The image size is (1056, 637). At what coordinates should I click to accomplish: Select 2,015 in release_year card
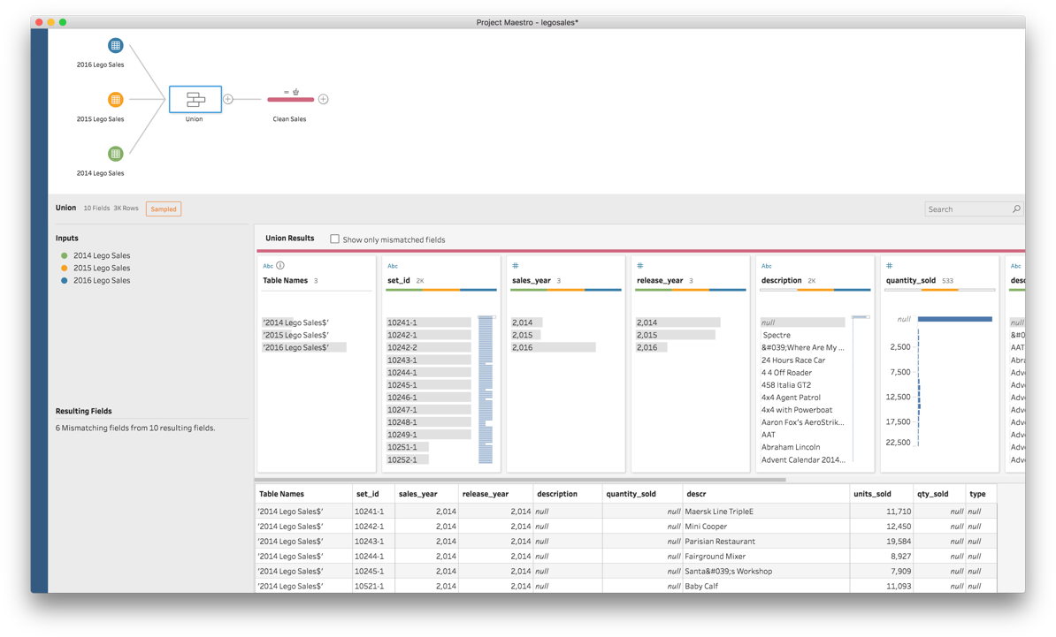click(x=676, y=335)
